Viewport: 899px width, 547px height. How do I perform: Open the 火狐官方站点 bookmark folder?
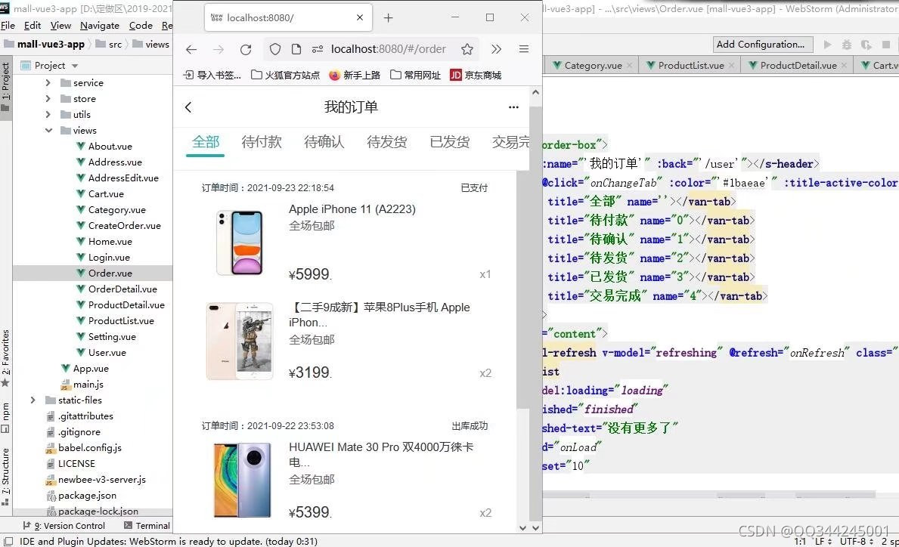[x=286, y=75]
